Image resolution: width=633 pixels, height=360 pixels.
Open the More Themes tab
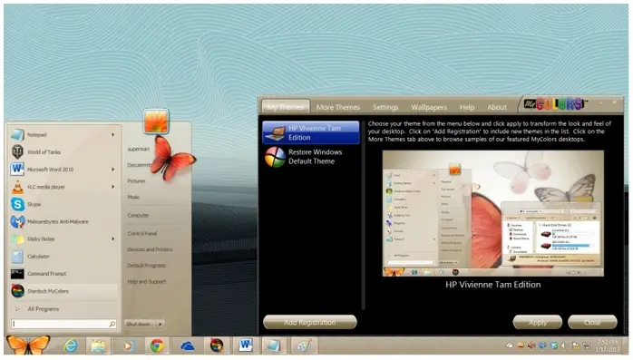pyautogui.click(x=338, y=107)
